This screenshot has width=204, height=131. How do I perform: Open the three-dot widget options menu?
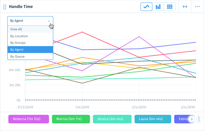pyautogui.click(x=197, y=7)
